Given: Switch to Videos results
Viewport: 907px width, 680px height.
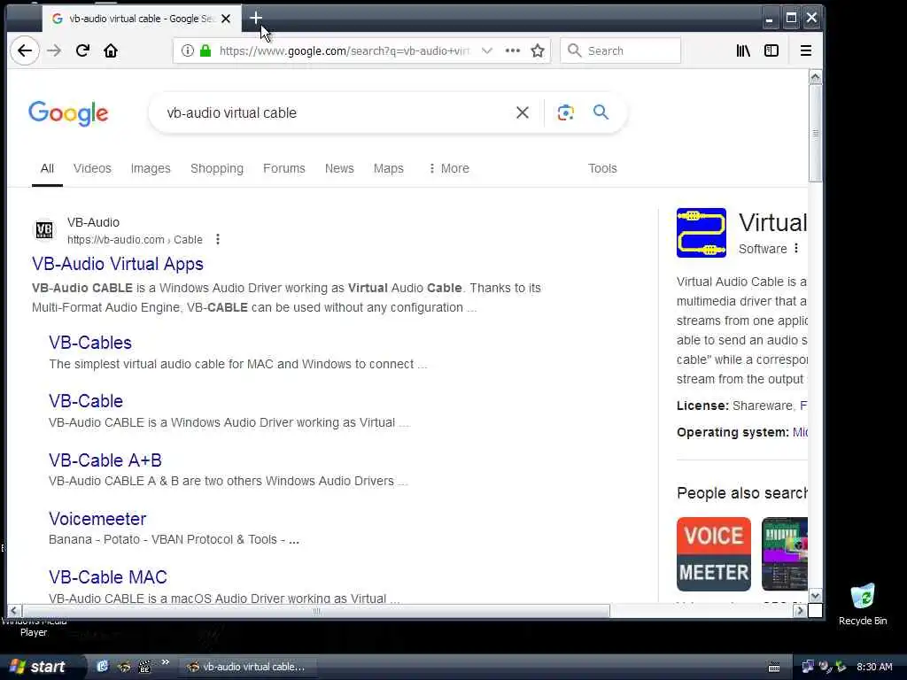Looking at the screenshot, I should tap(92, 168).
